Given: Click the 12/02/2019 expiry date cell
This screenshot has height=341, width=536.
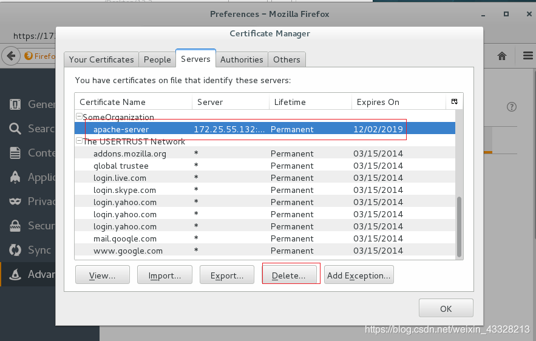Looking at the screenshot, I should 378,129.
